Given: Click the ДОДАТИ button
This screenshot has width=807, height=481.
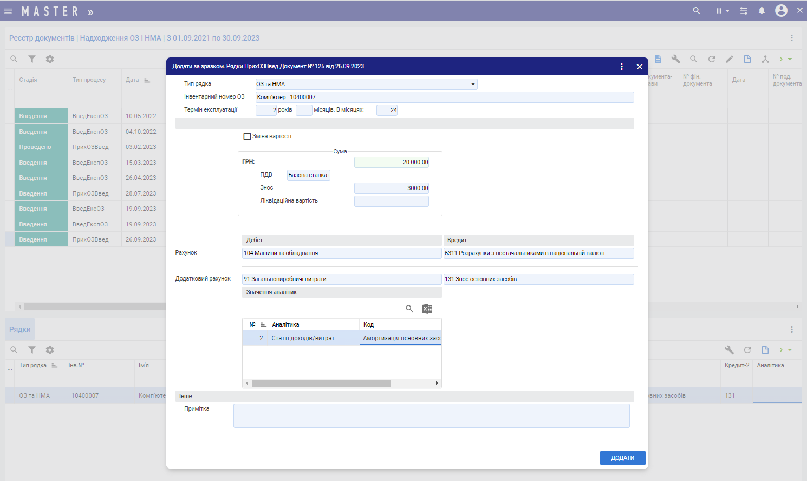Looking at the screenshot, I should click(x=622, y=458).
